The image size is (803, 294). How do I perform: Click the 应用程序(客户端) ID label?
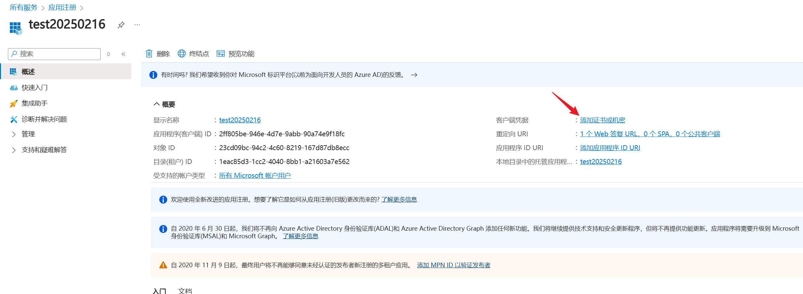click(182, 134)
